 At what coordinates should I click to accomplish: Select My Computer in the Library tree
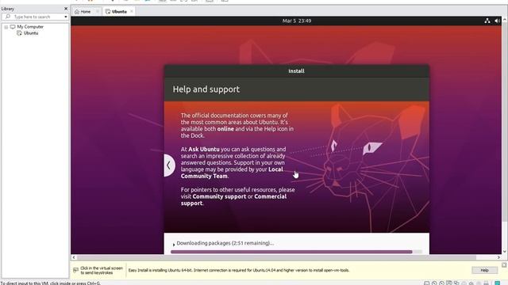coord(30,27)
